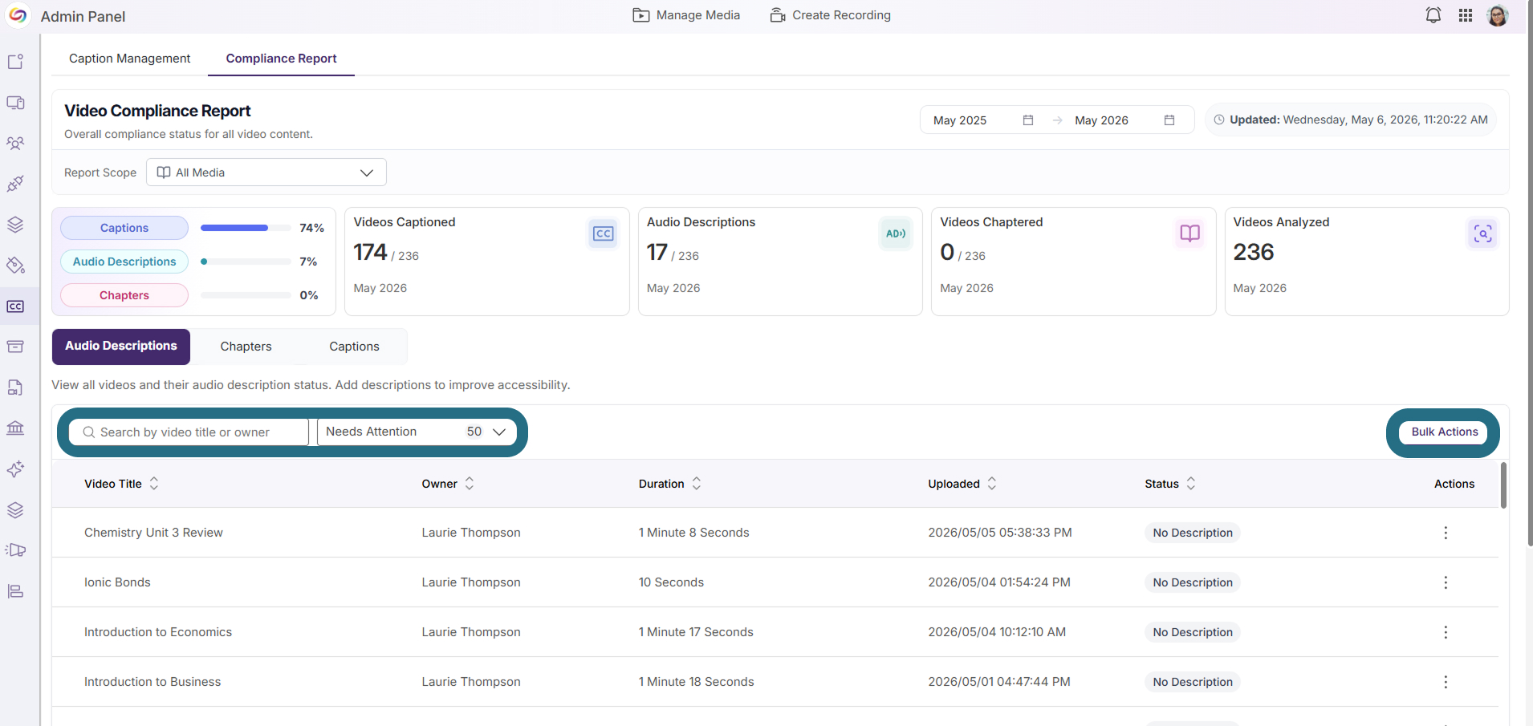The width and height of the screenshot is (1533, 726).
Task: Open the apps grid launcher icon
Action: tap(1466, 15)
